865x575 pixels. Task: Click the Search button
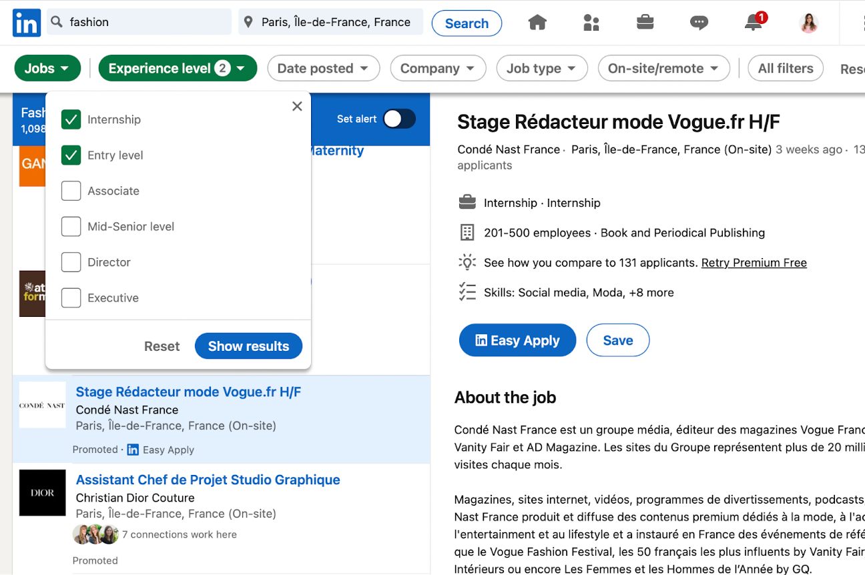coord(467,23)
